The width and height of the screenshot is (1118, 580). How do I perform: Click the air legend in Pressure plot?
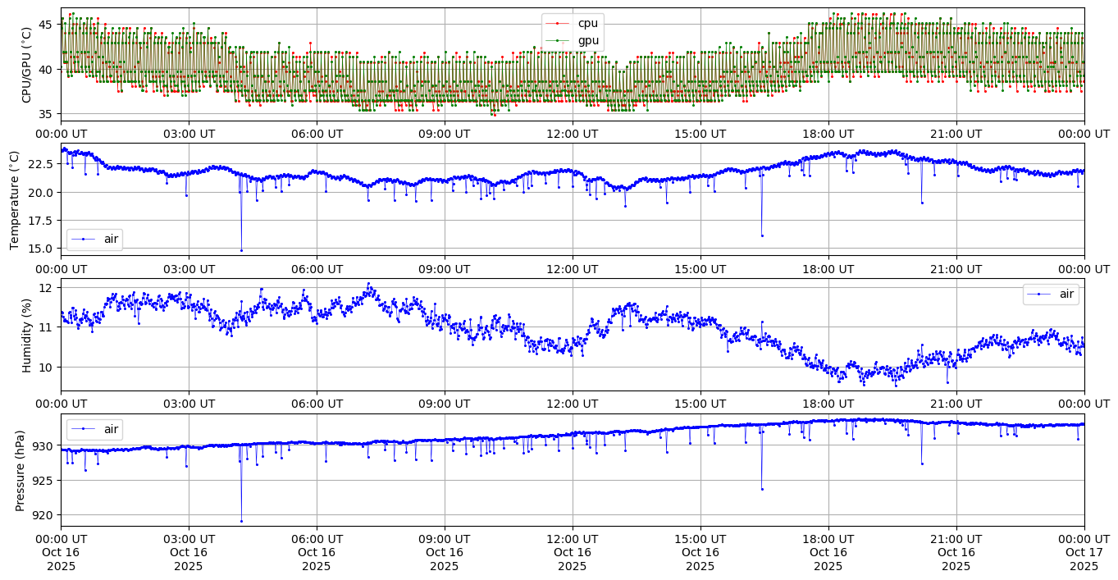[x=110, y=428]
